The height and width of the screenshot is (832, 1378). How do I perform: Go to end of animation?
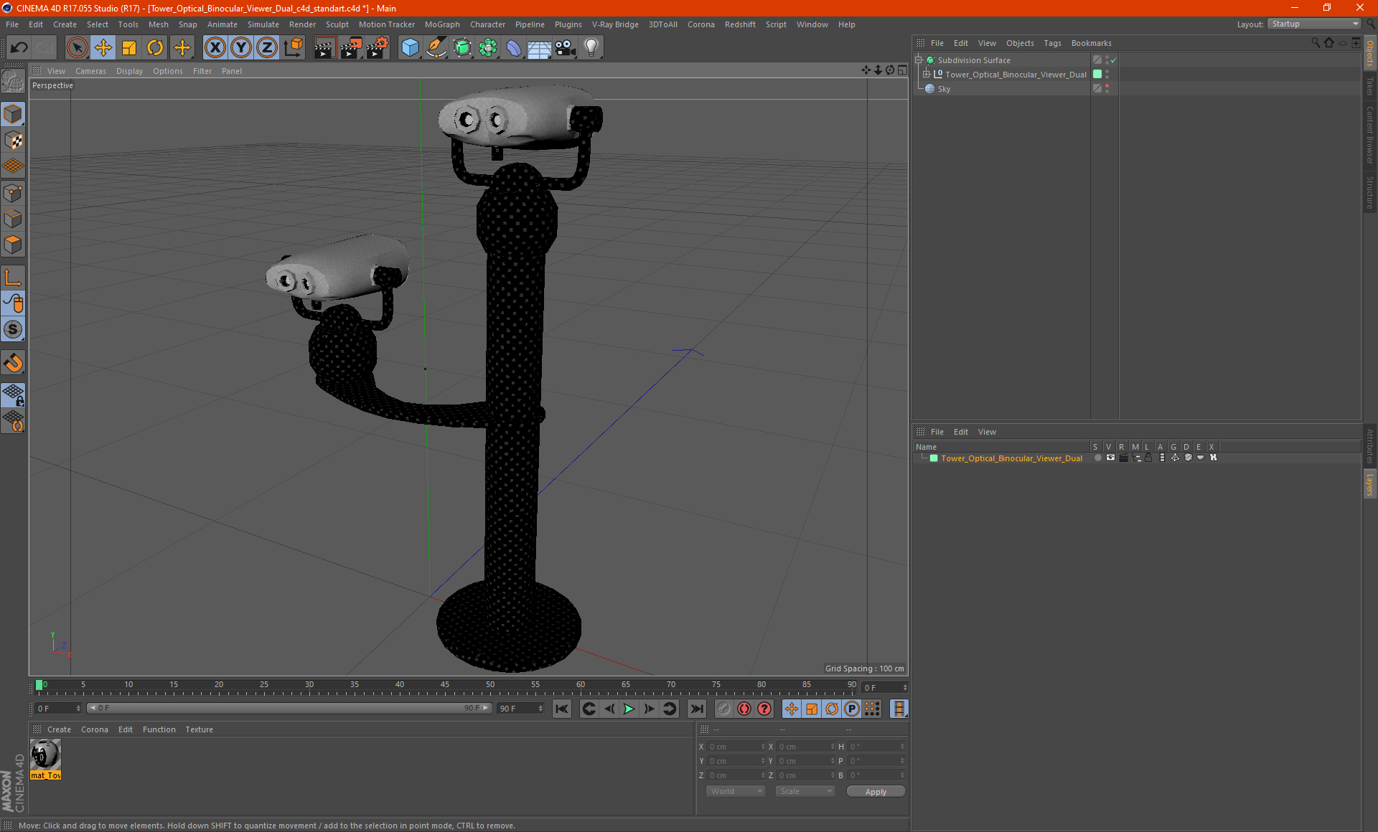[x=696, y=709]
